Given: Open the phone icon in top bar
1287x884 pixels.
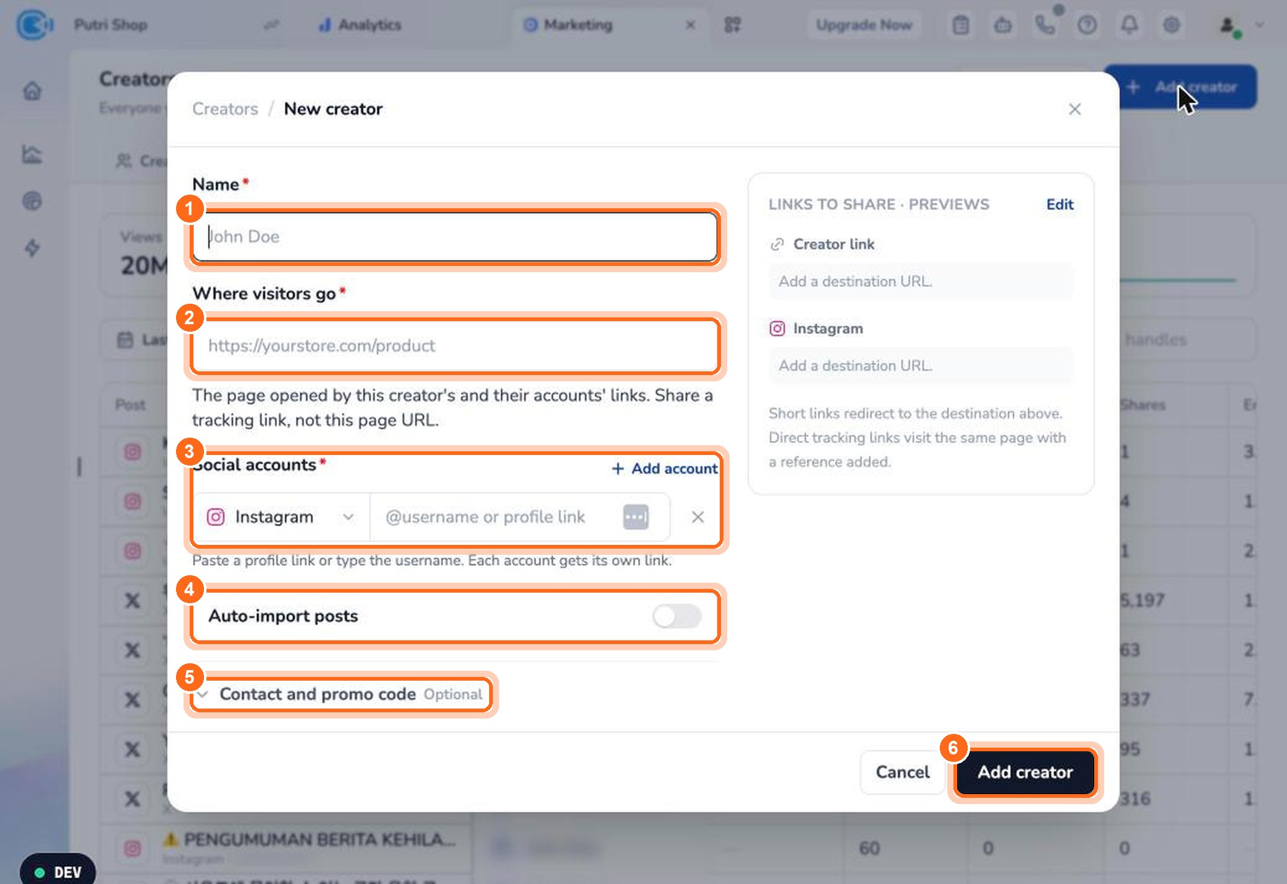Looking at the screenshot, I should pyautogui.click(x=1045, y=25).
